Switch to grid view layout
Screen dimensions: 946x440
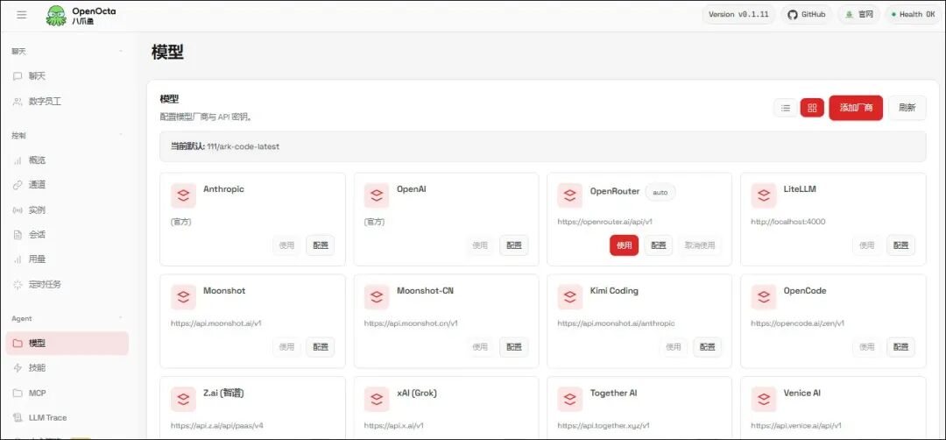(x=812, y=108)
